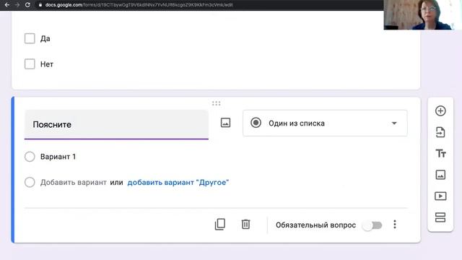Click Добавить вариант to add option
Image resolution: width=462 pixels, height=260 pixels.
(x=74, y=183)
